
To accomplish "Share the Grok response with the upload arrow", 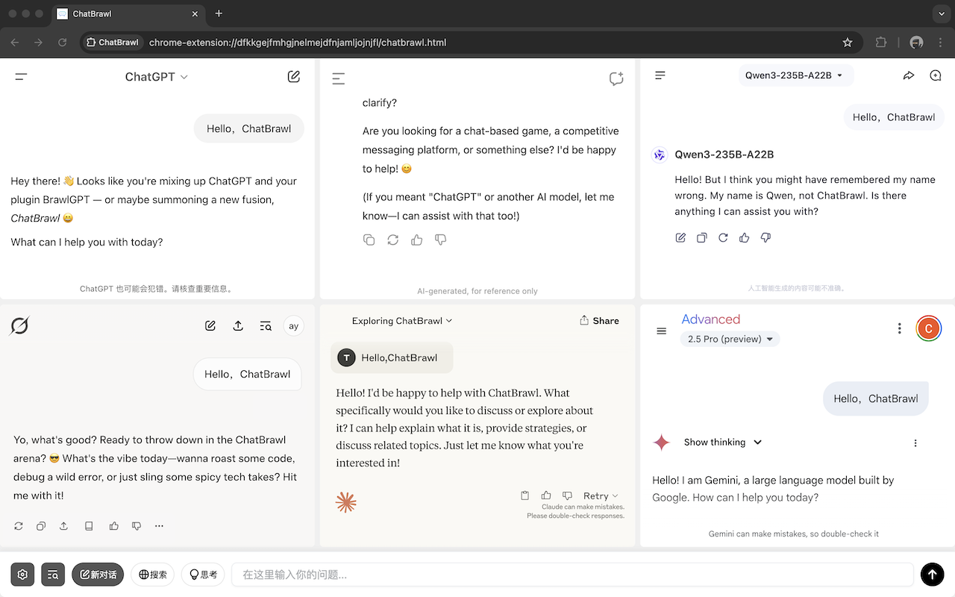I will click(x=64, y=526).
